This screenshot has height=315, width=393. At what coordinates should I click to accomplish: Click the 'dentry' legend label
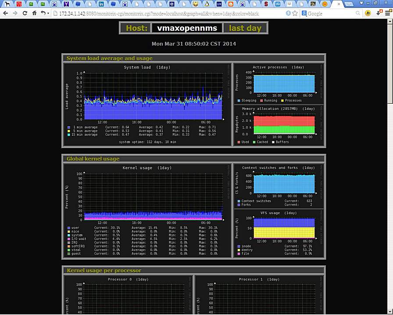click(x=247, y=250)
